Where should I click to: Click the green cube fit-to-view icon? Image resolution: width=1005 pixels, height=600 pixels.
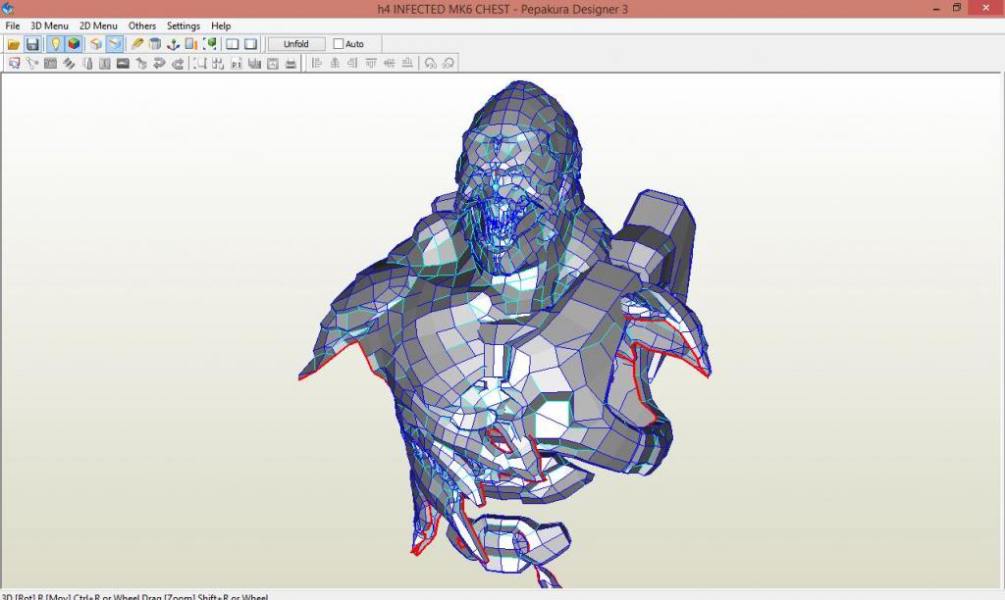[210, 44]
